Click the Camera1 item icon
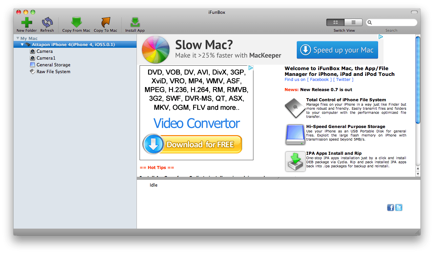This screenshot has width=434, height=254. pos(33,58)
